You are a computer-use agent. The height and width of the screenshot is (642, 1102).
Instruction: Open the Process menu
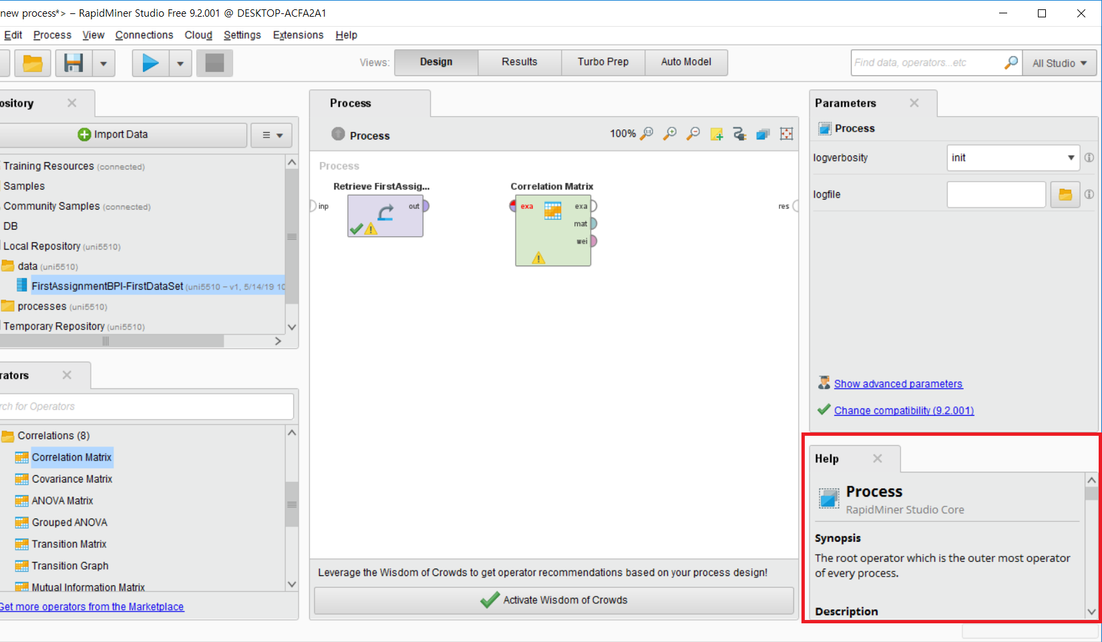[52, 35]
